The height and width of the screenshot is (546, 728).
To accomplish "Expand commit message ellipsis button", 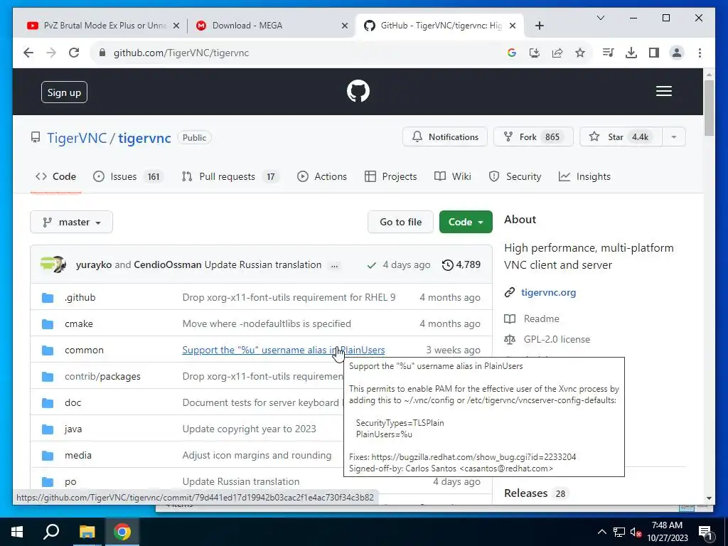I will coord(334,266).
